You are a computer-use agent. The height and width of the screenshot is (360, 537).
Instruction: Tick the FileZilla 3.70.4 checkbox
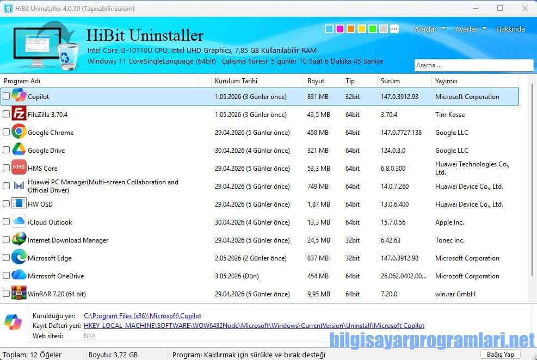tap(6, 114)
